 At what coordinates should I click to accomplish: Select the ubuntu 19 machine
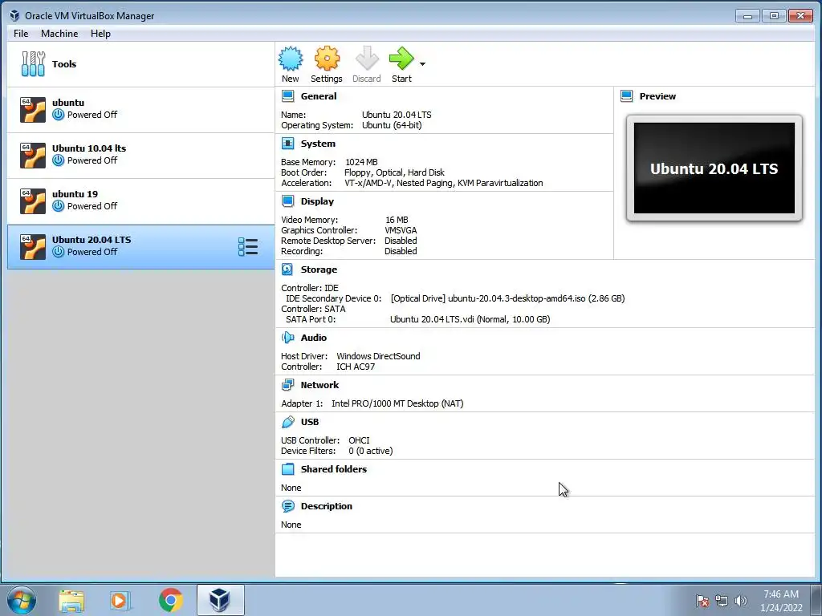tap(140, 201)
